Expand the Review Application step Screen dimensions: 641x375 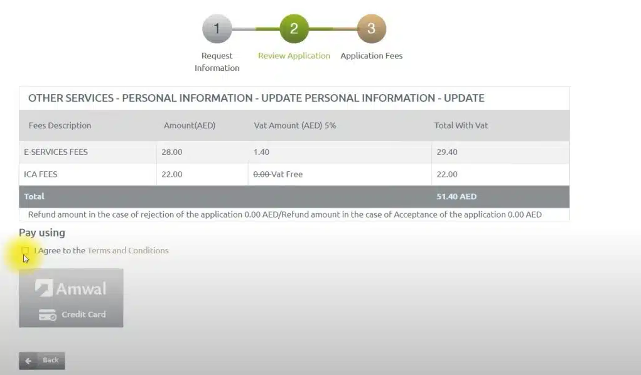pyautogui.click(x=294, y=28)
